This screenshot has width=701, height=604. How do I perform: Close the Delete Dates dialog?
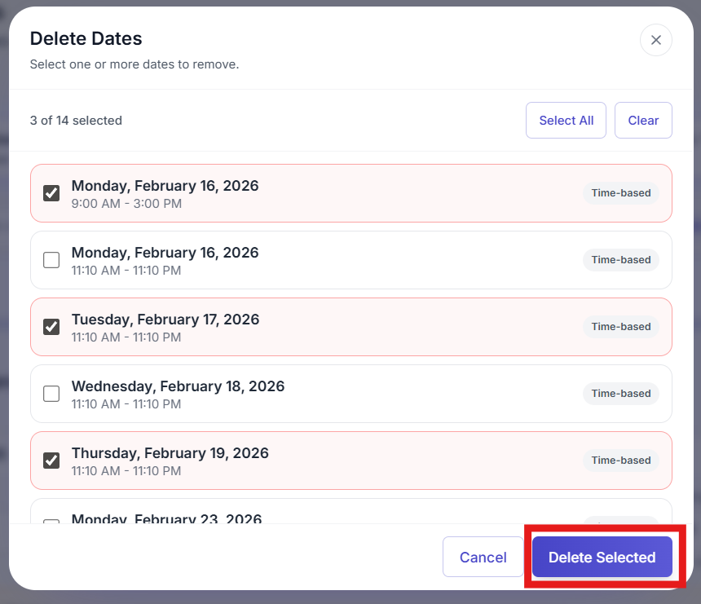(x=655, y=40)
